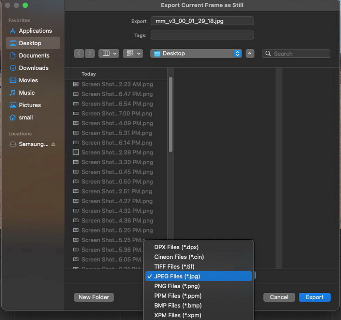Open the group-by grid dropdown
341x320 pixels.
(133, 53)
